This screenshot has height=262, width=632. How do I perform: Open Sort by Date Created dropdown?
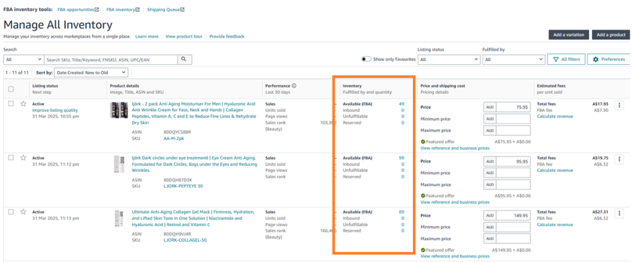[91, 72]
